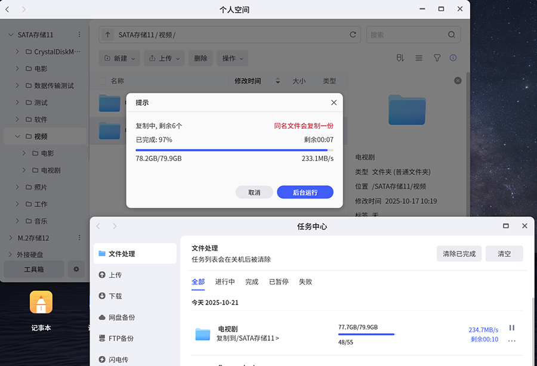
Task: Open the 工具箱 button
Action: coord(34,269)
